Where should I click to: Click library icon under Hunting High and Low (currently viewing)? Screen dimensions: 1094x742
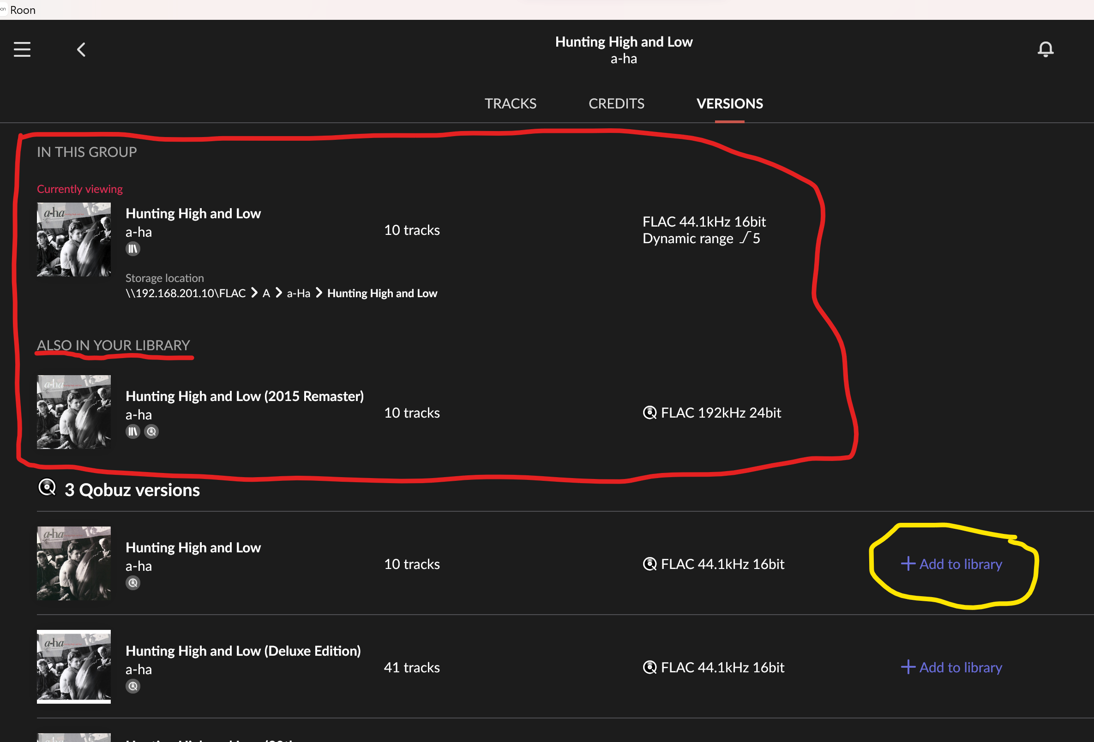click(133, 249)
